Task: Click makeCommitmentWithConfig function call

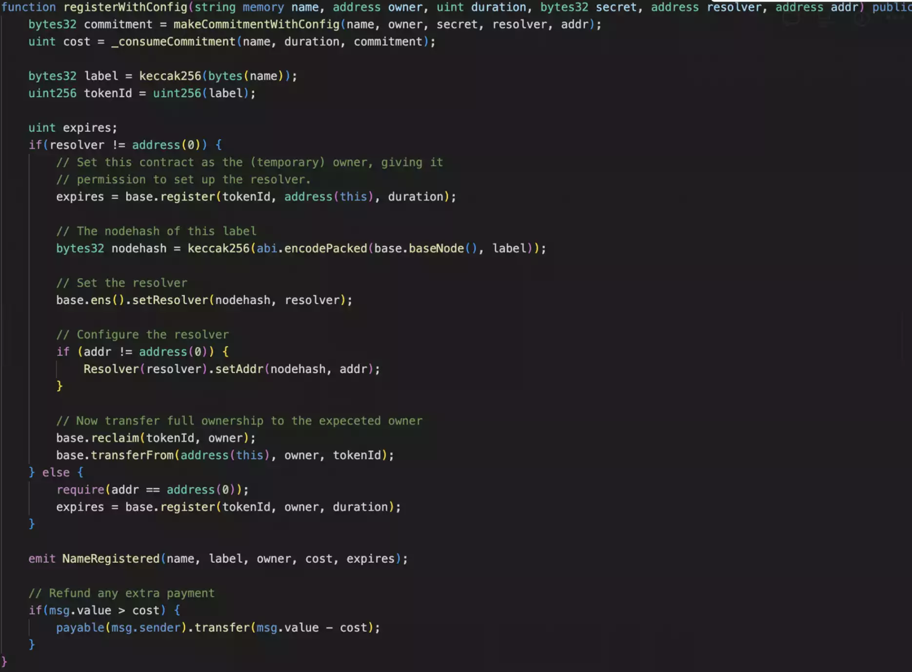Action: point(256,24)
